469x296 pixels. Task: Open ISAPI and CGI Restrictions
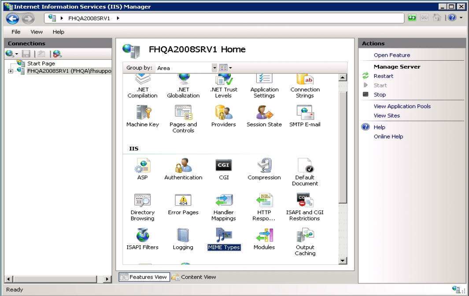pos(305,207)
